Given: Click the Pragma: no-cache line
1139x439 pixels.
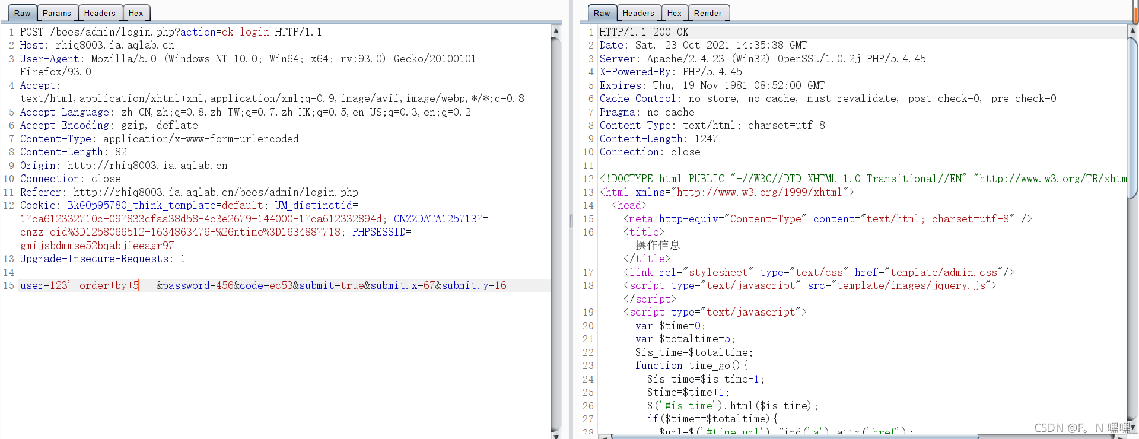Looking at the screenshot, I should point(647,112).
